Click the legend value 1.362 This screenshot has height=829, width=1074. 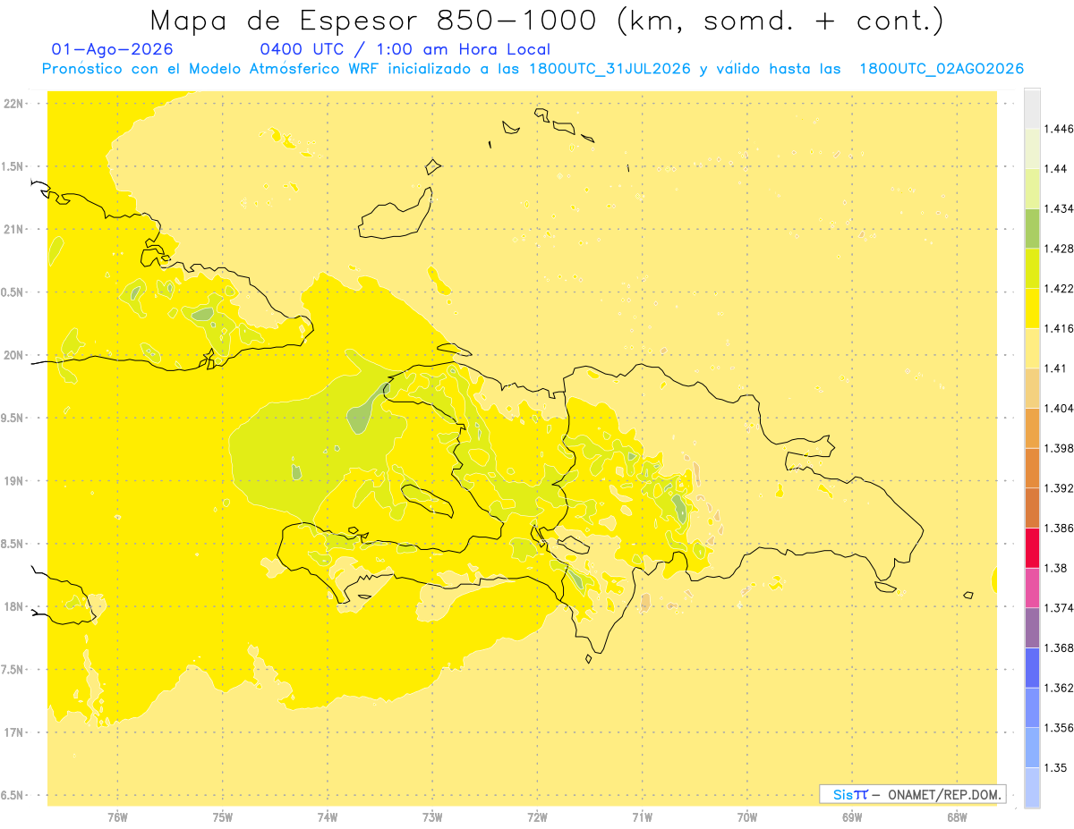[x=1061, y=688]
